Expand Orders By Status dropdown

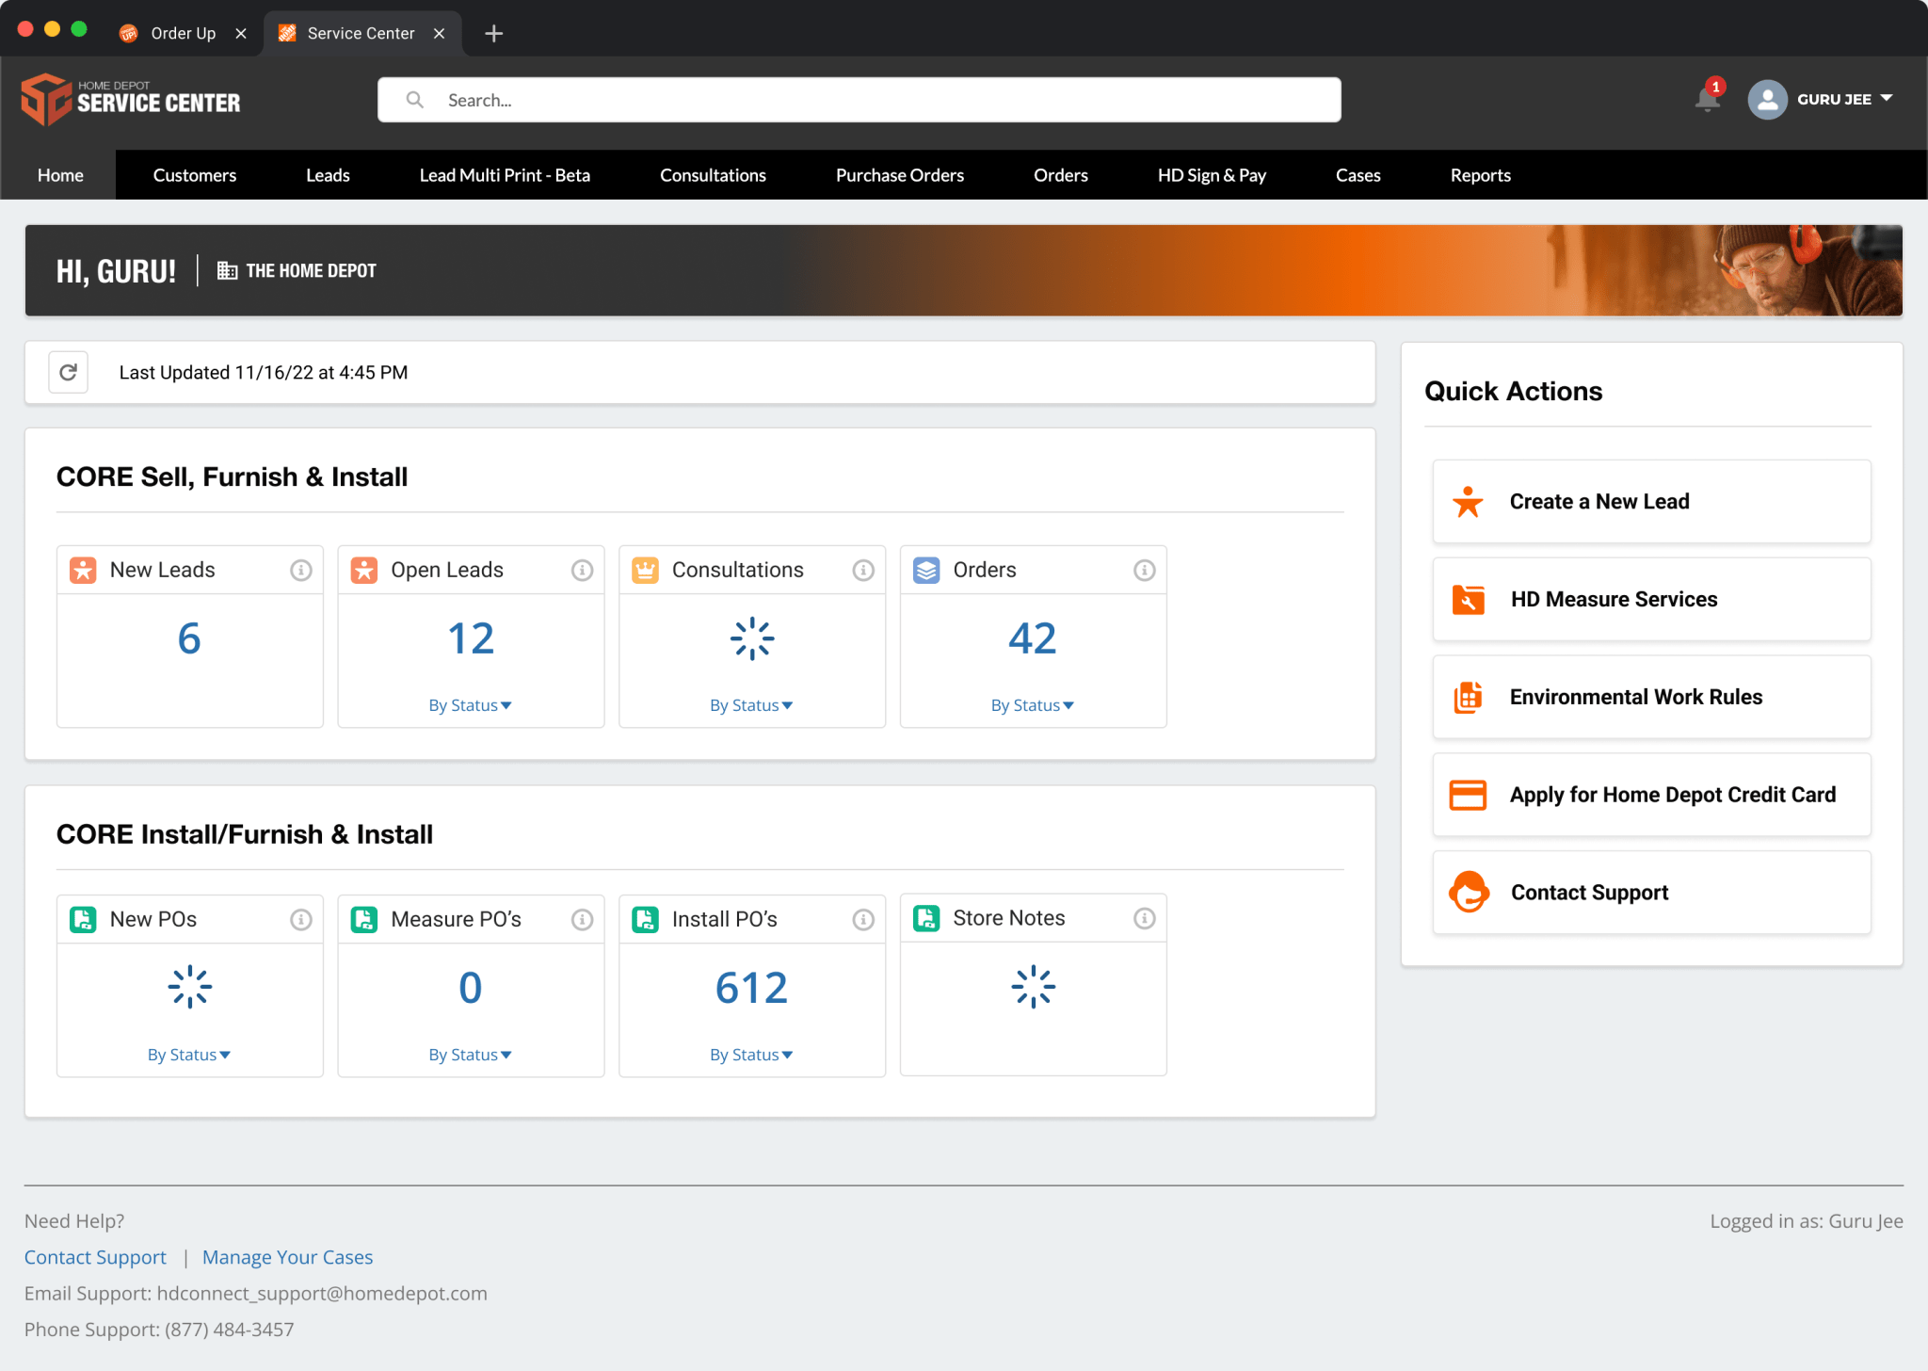point(1032,705)
